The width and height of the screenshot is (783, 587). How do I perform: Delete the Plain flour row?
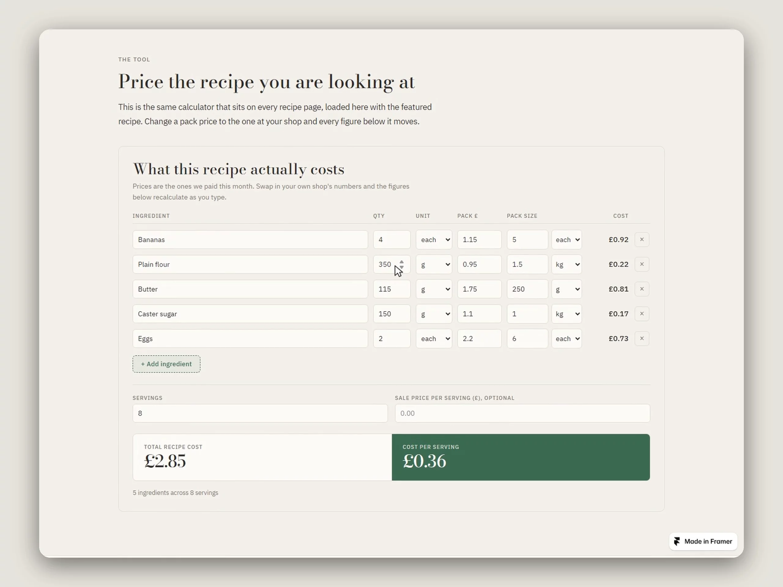[x=642, y=264]
